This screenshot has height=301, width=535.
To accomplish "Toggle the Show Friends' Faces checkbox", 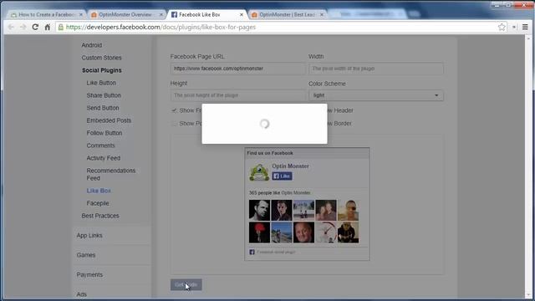I will coord(174,110).
